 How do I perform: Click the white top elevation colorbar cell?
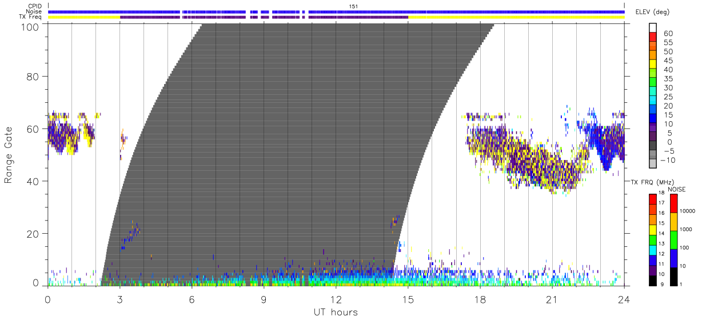pyautogui.click(x=653, y=28)
